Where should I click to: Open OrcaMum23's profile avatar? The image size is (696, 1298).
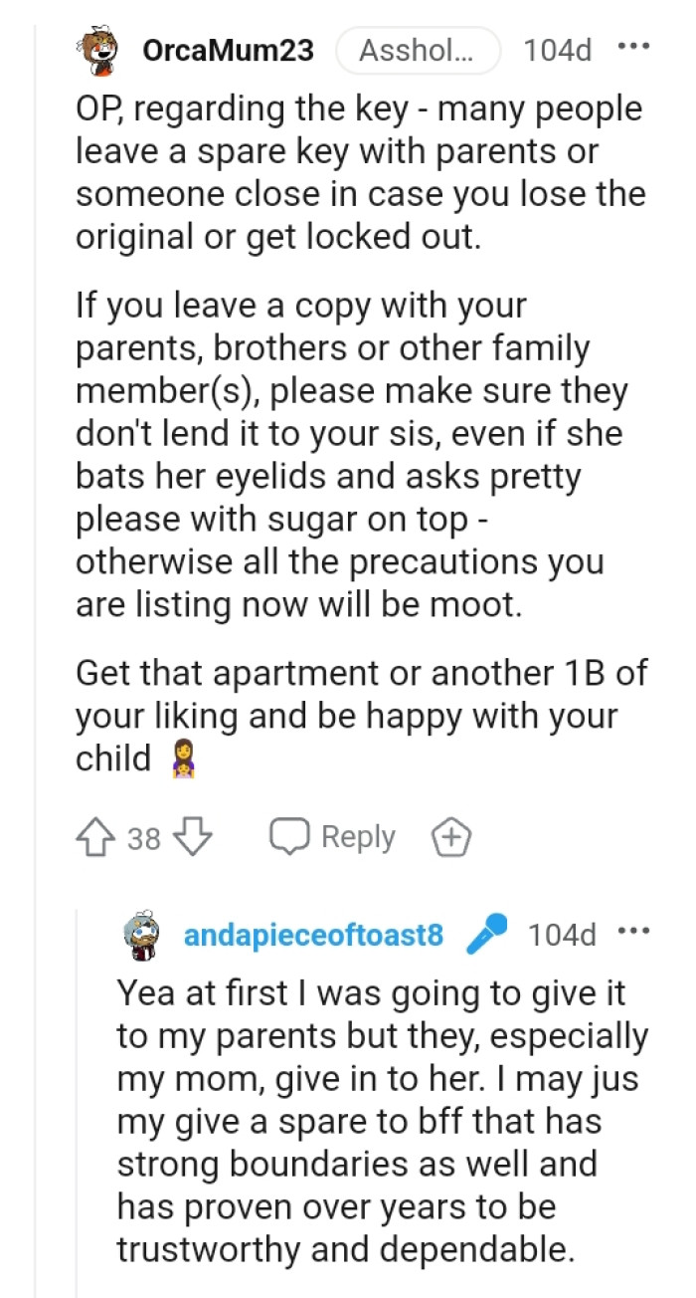pyautogui.click(x=96, y=50)
